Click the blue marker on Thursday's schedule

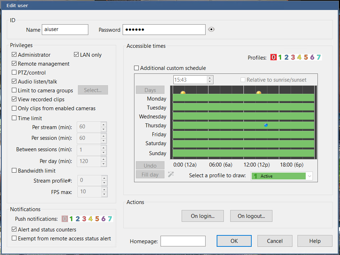pos(266,125)
